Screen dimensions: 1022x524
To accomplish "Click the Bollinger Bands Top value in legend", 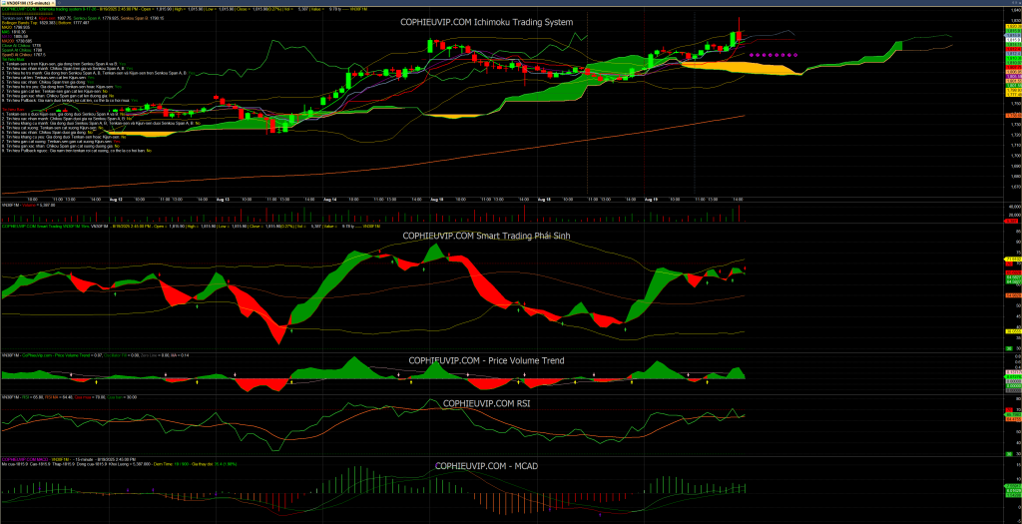I will pyautogui.click(x=28, y=23).
